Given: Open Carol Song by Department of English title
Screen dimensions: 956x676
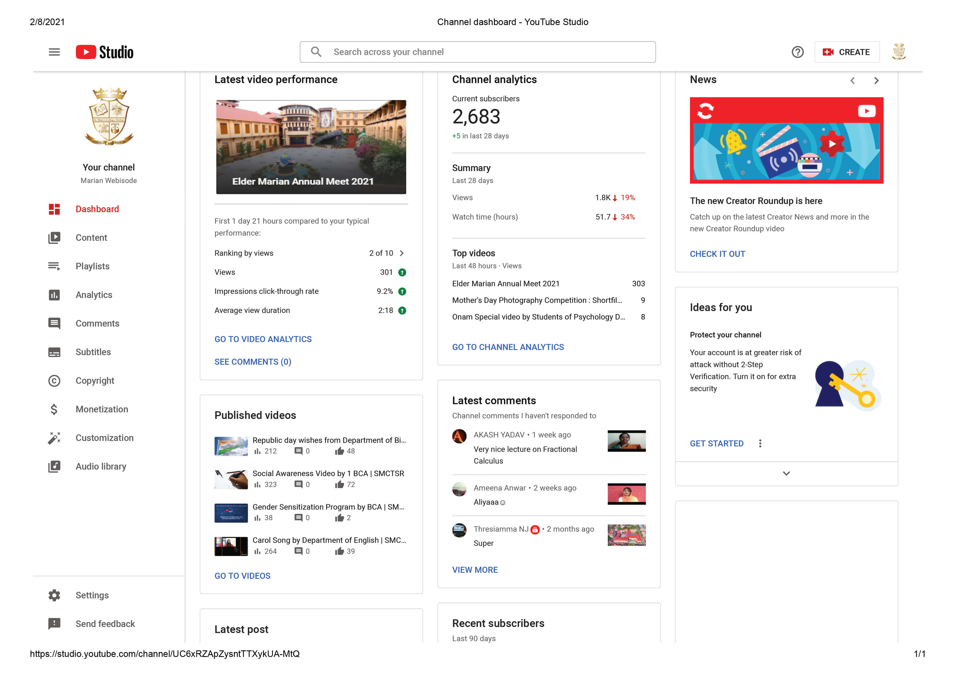Looking at the screenshot, I should point(329,540).
